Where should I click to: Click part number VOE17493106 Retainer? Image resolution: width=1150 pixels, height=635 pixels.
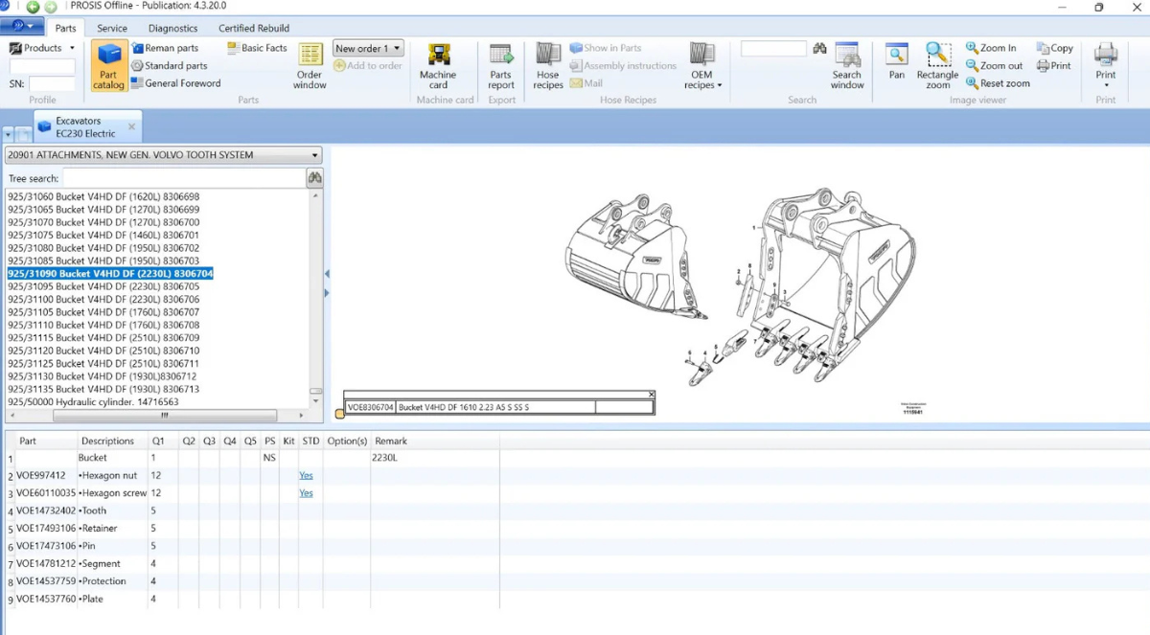46,529
